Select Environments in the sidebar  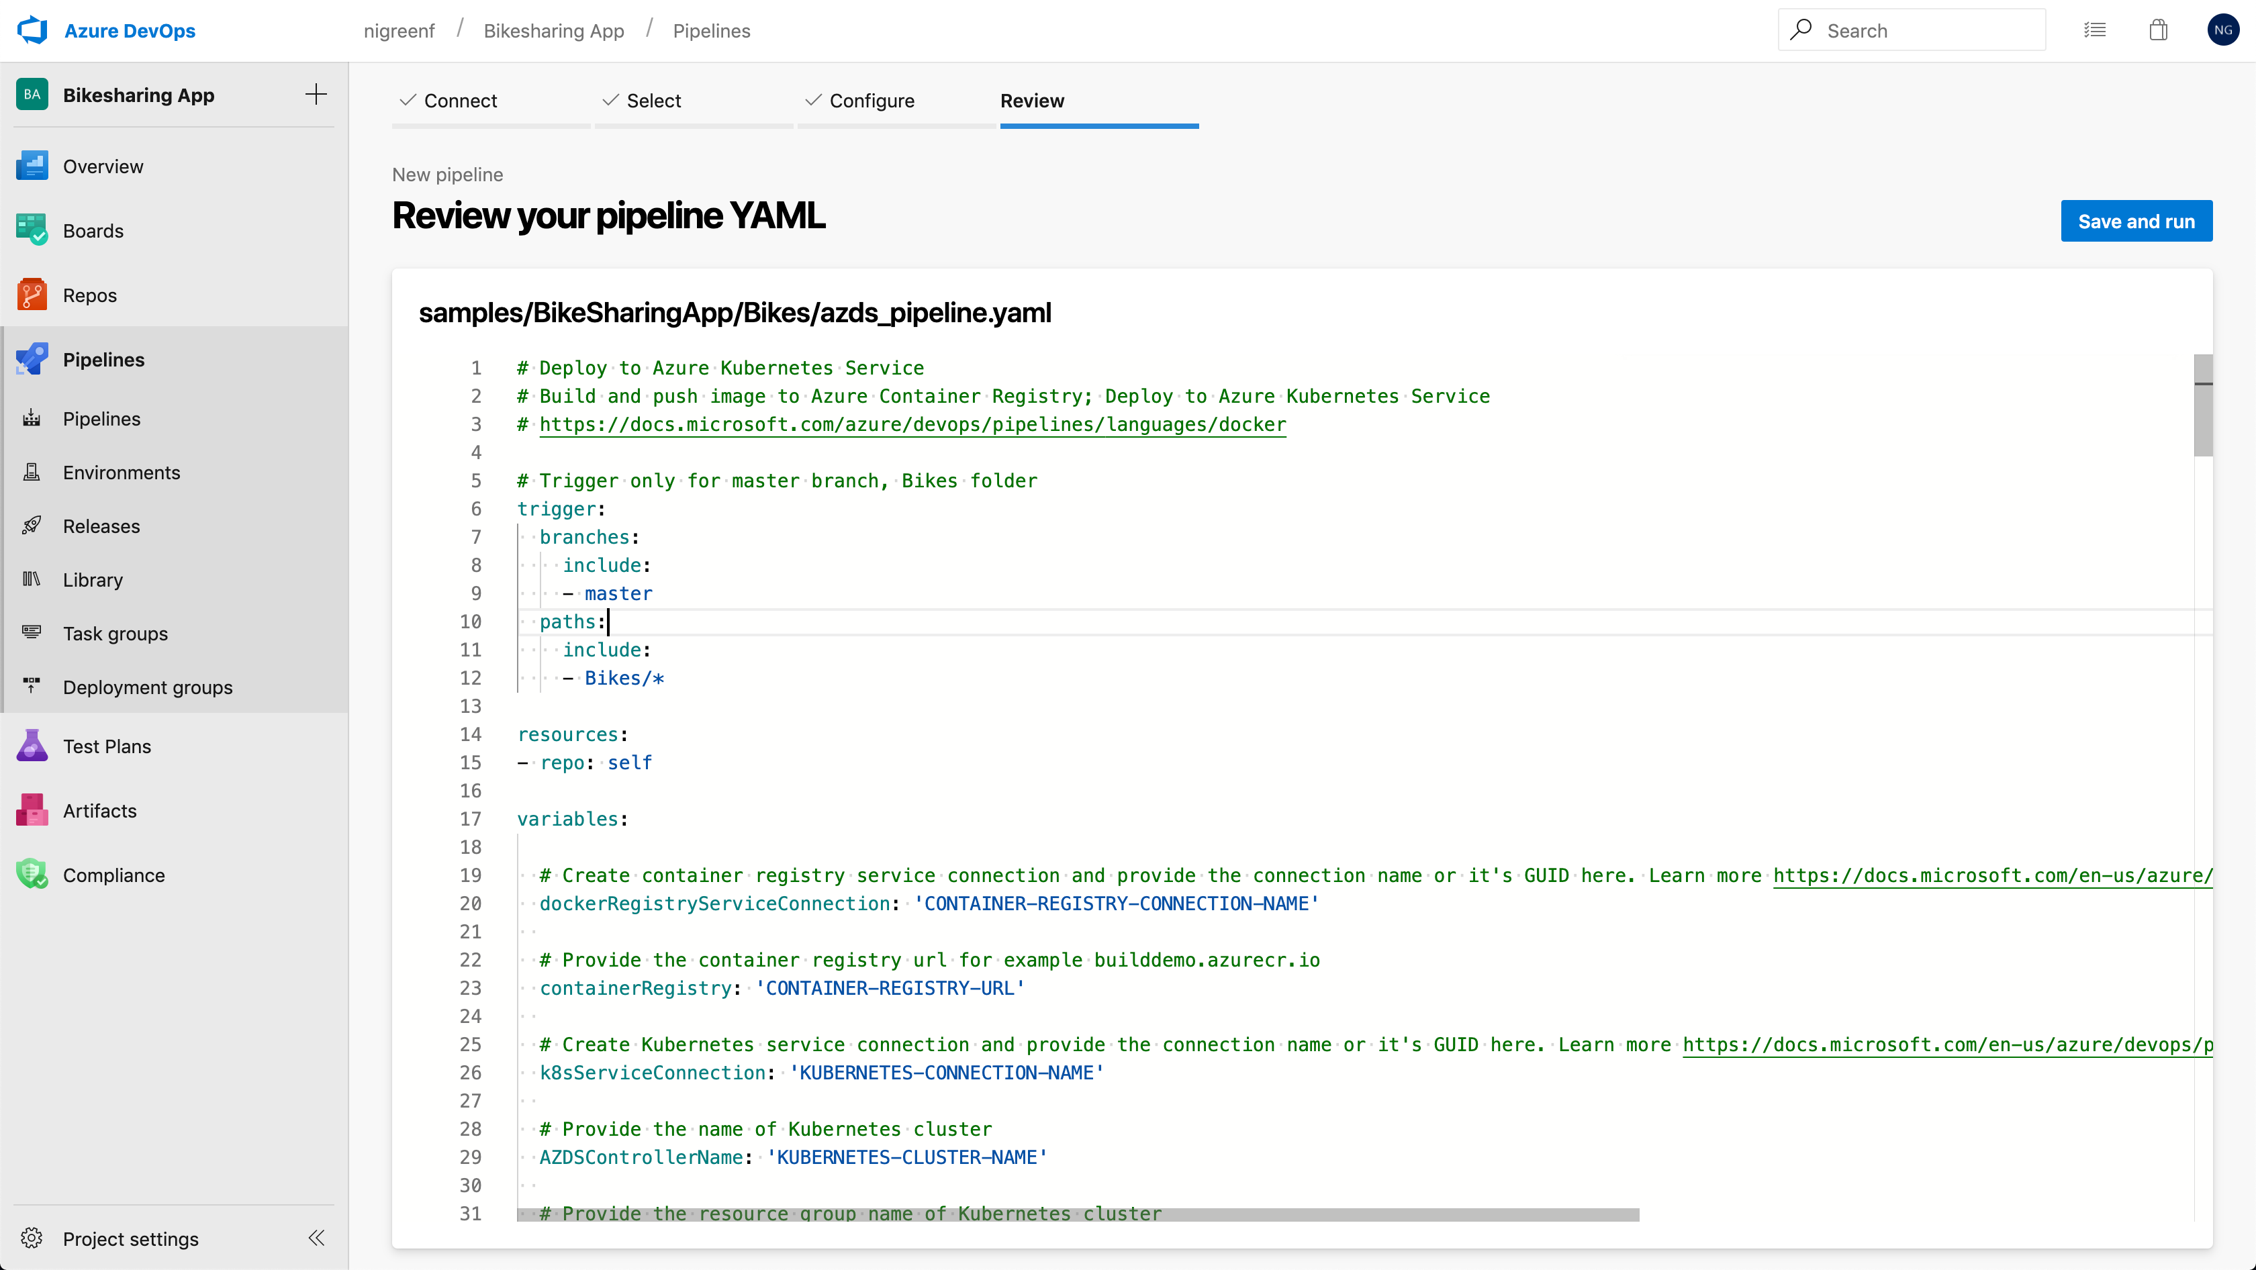point(122,472)
